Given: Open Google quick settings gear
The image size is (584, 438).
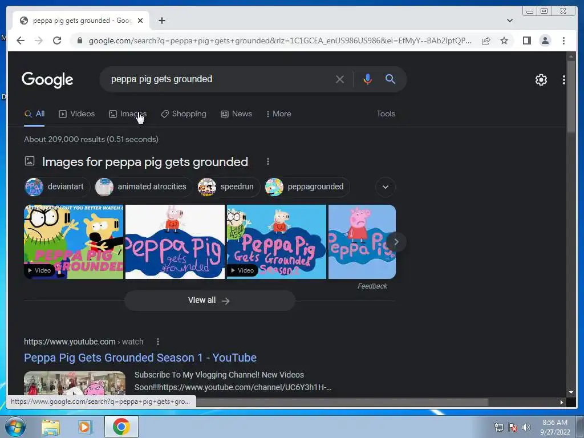Looking at the screenshot, I should (541, 80).
